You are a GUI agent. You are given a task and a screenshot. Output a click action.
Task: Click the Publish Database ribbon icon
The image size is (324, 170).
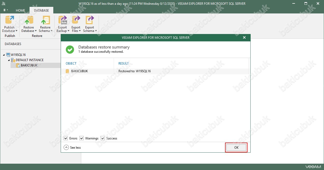point(10,20)
